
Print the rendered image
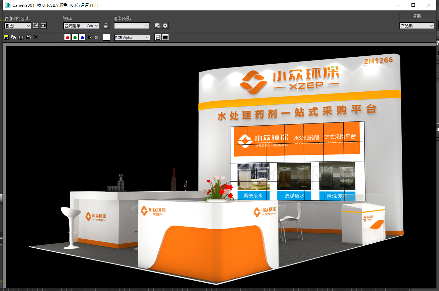click(29, 37)
